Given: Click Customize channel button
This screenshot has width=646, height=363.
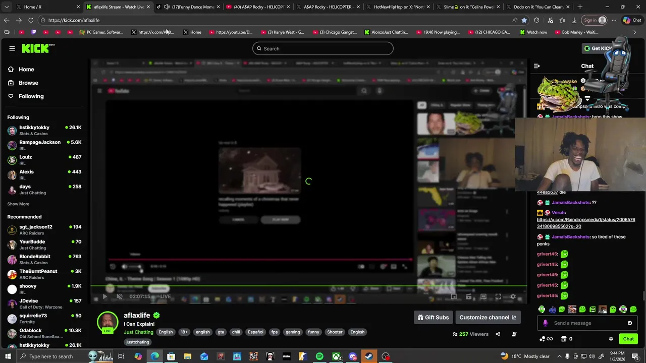Looking at the screenshot, I should coord(488,318).
